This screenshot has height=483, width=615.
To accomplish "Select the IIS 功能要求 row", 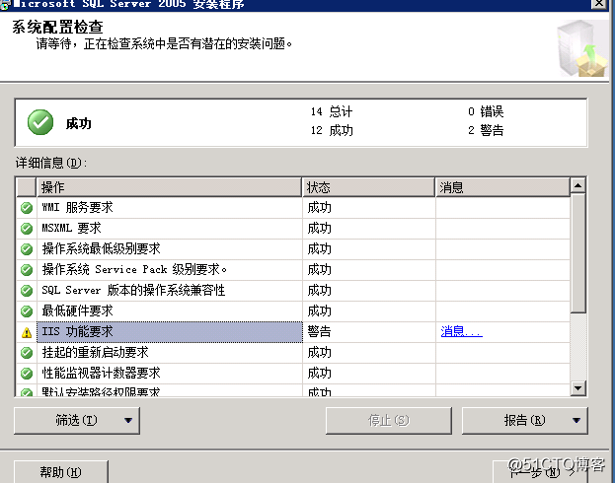I will tap(293, 332).
